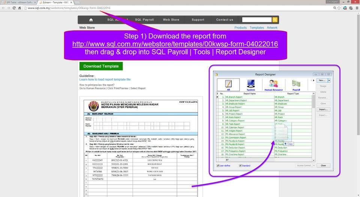Viewport: 360px width, 197px height.
Task: Open the Access Control dropdown arrow
Action: 314,165
